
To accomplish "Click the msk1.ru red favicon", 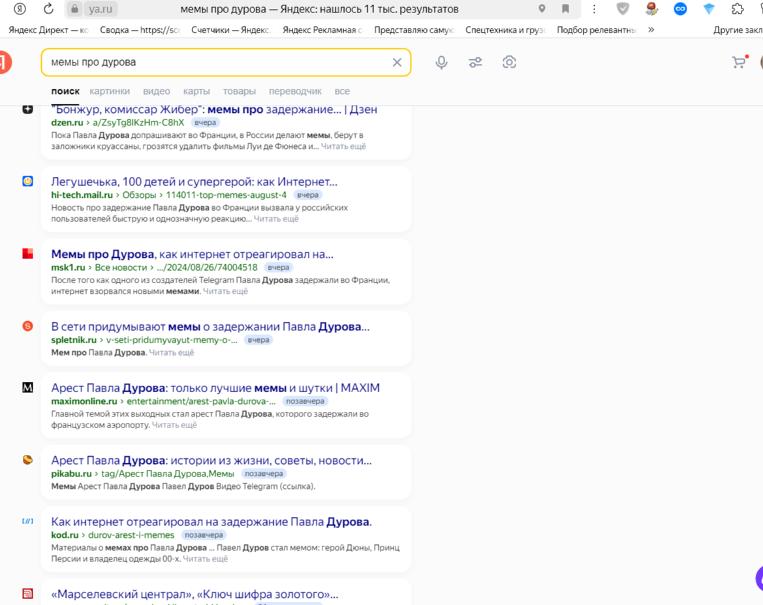I will pos(27,254).
